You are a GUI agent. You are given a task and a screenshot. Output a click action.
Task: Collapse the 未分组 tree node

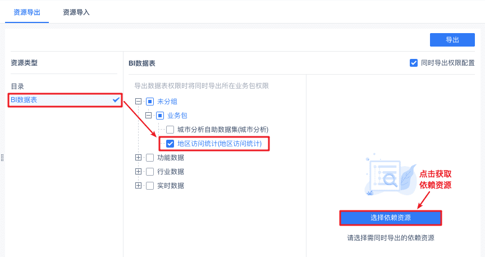(x=139, y=102)
